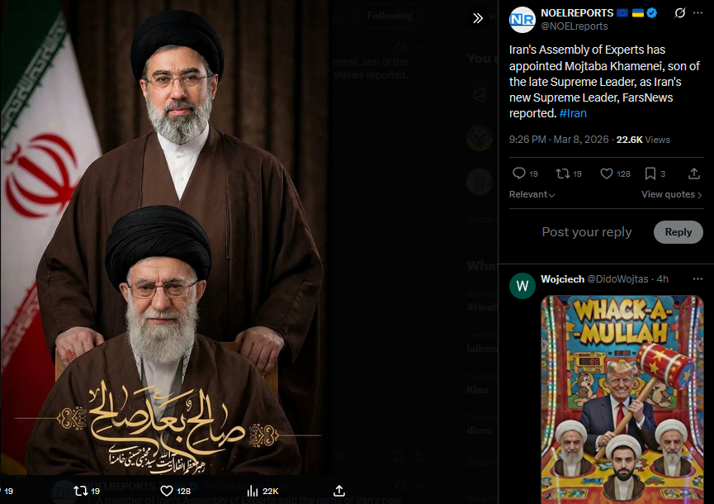Click the reply comment icon showing 19
The height and width of the screenshot is (504, 714).
(525, 174)
